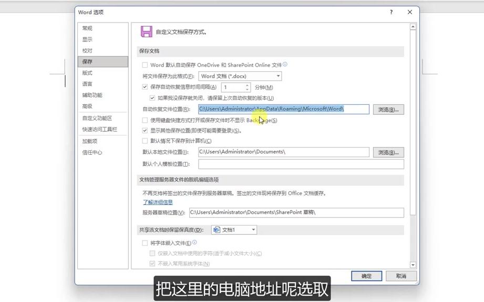The height and width of the screenshot is (302, 484).
Task: Click 确定 button
Action: click(366, 276)
